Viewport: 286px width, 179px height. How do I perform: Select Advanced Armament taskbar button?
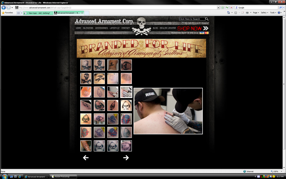coord(36,177)
